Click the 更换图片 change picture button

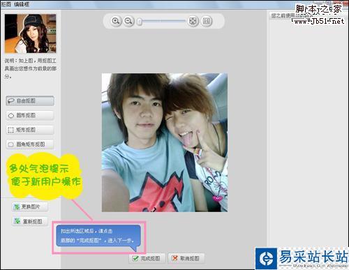pyautogui.click(x=30, y=207)
